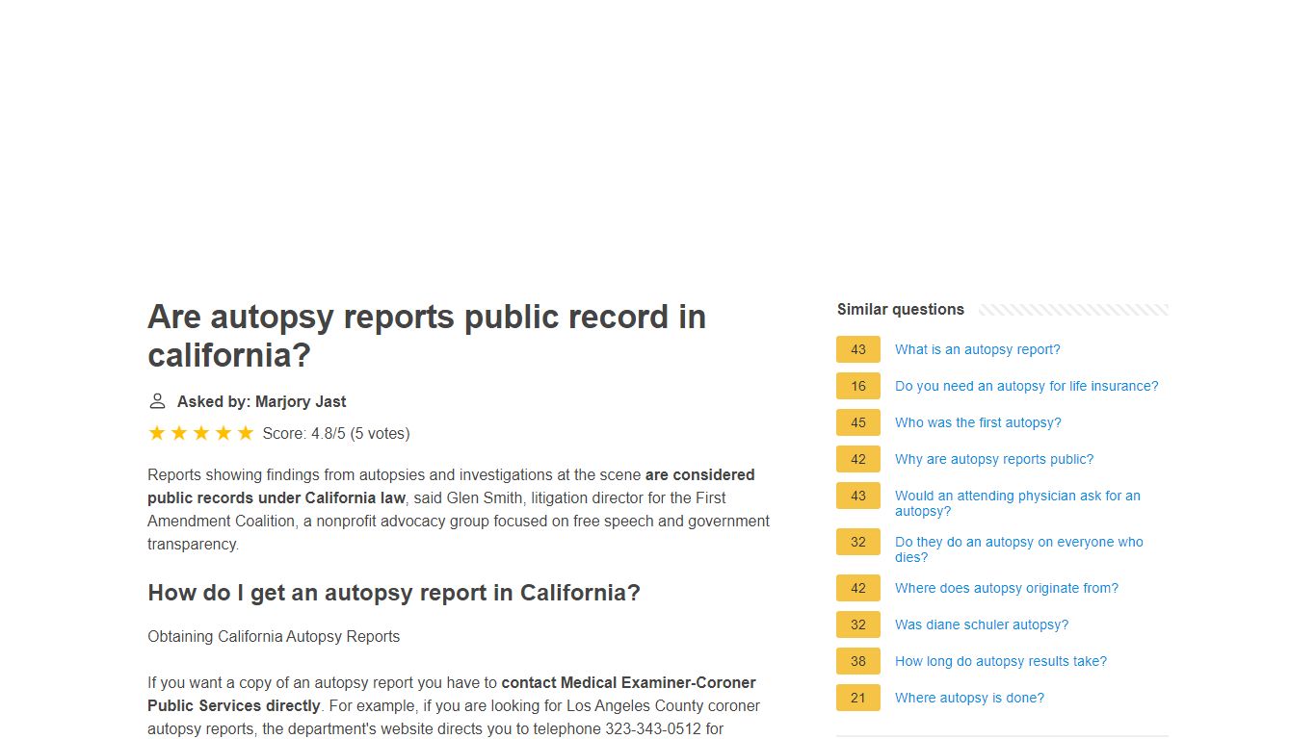
Task: Click the page title 'Are autopsy reports public record in california?'
Action: tap(427, 336)
